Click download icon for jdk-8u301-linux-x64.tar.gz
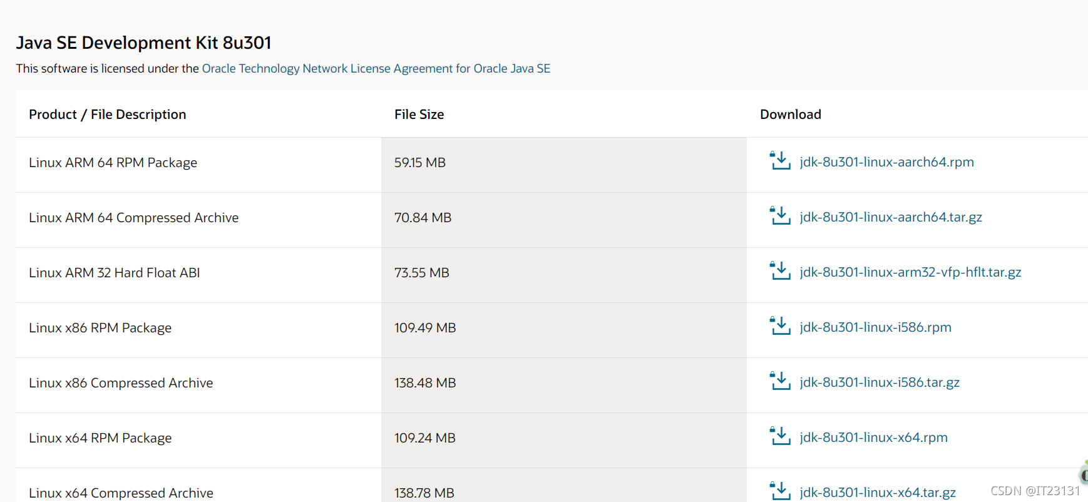Screen dimensions: 1088x502 pos(780,491)
